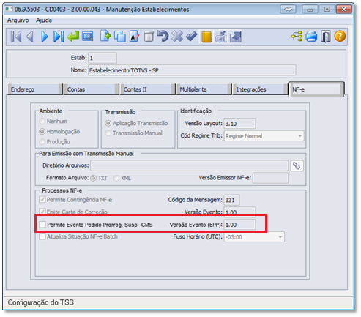Open the Arquivo menu

click(x=18, y=20)
